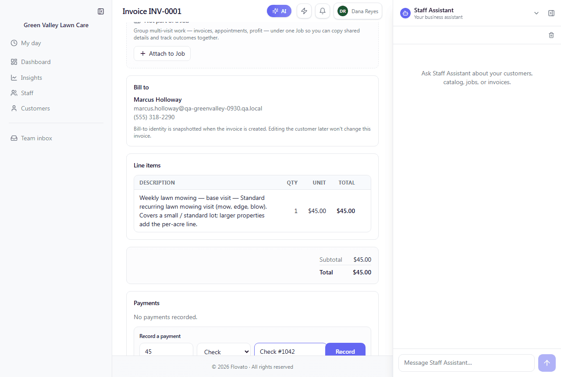Click the quantity 1 cell
The height and width of the screenshot is (377, 561).
click(296, 211)
